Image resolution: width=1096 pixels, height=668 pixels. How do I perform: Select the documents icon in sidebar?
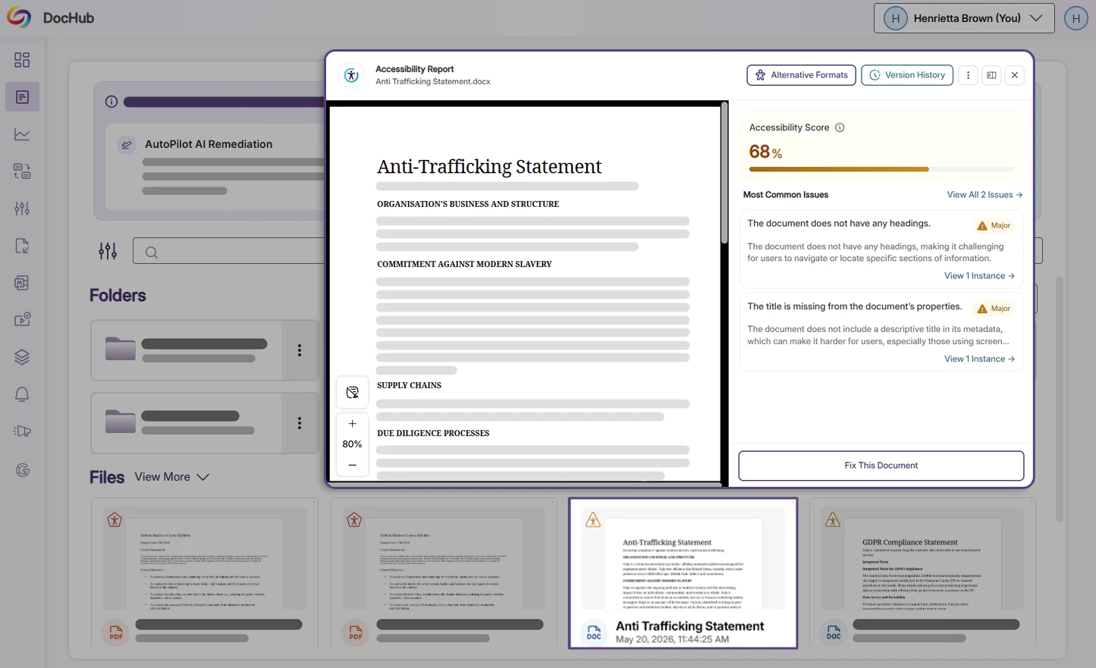click(22, 97)
